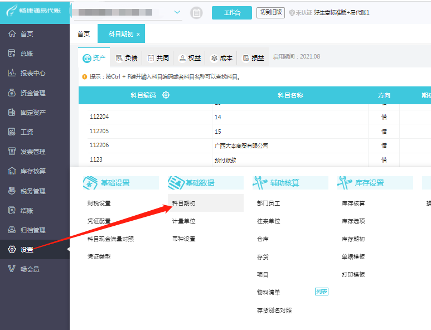This screenshot has height=330, width=431.
Task: Expand the company name dropdown arrow
Action: click(177, 12)
